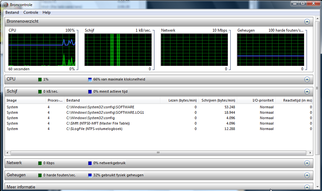Open the Help menu
This screenshot has height=191, width=322.
pyautogui.click(x=46, y=12)
